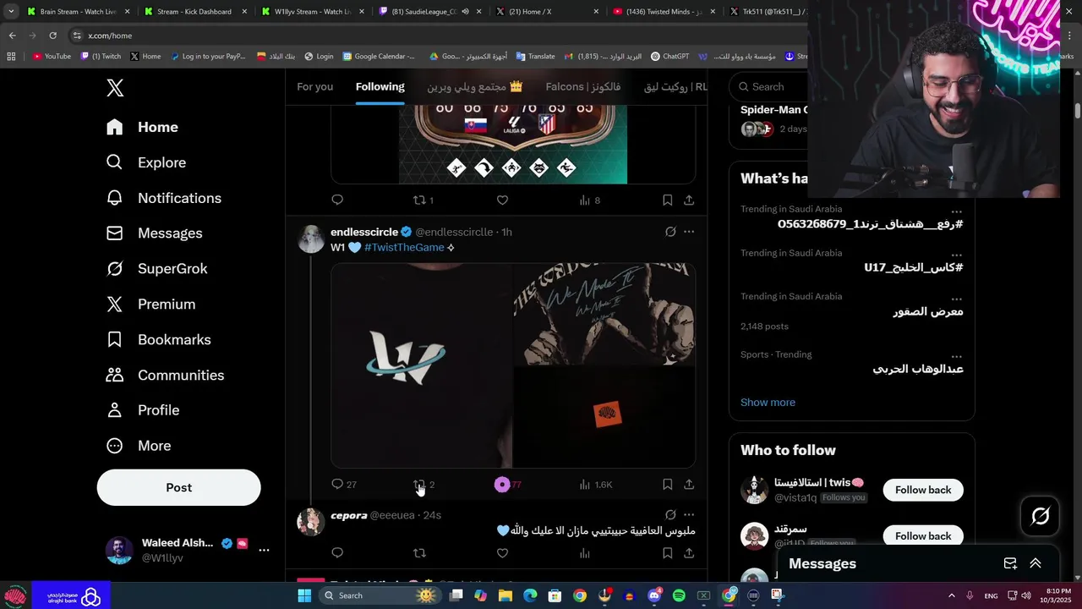Open Chrome tab search dropdown

[x=11, y=12]
